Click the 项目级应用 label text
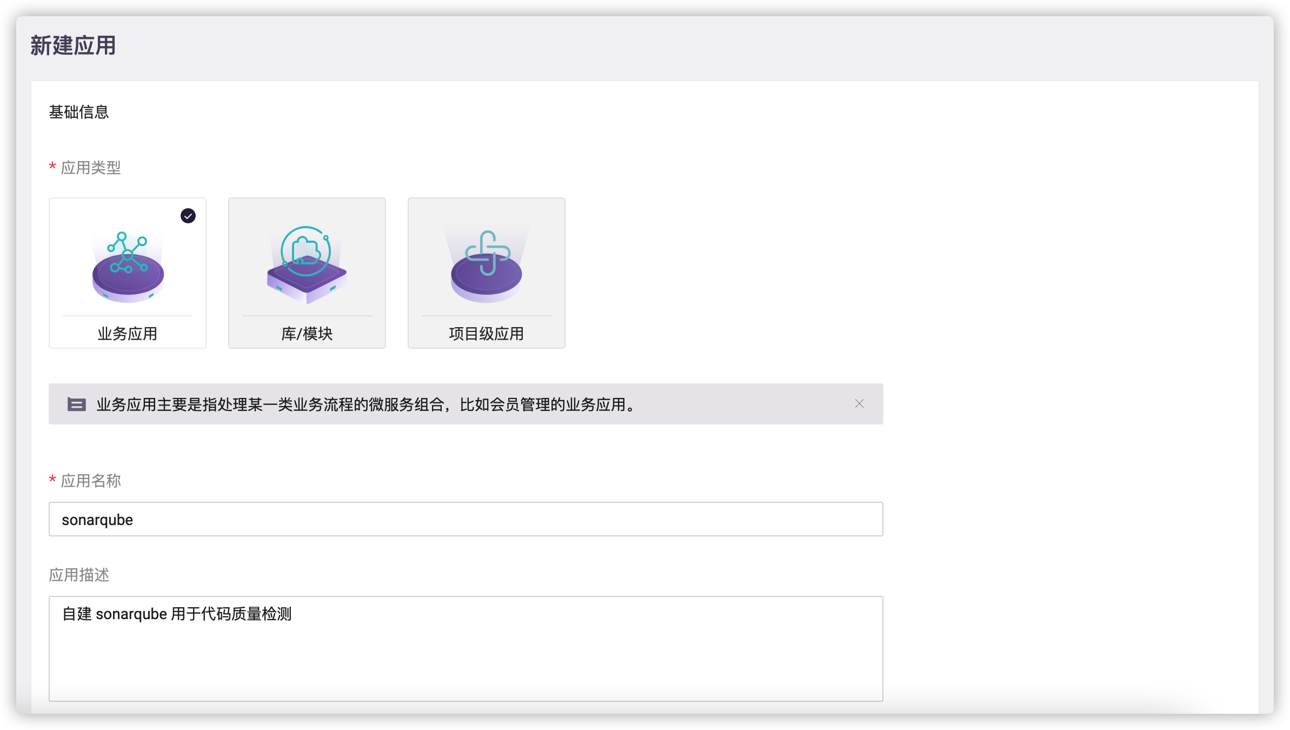The height and width of the screenshot is (730, 1290). [x=486, y=334]
